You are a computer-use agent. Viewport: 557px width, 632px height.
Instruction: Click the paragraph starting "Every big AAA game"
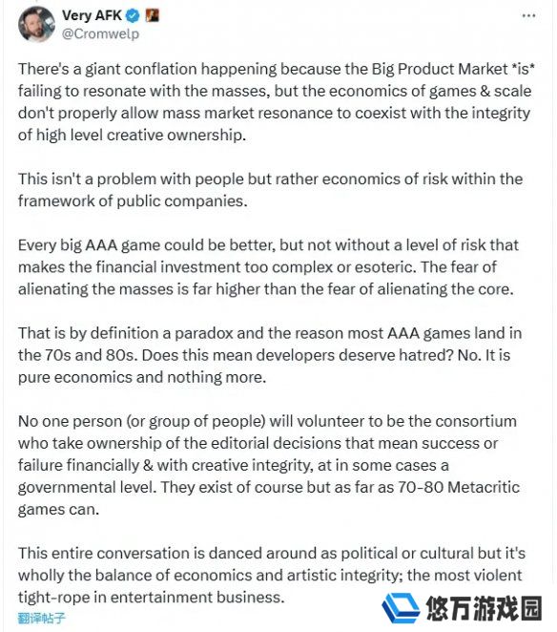click(x=268, y=266)
